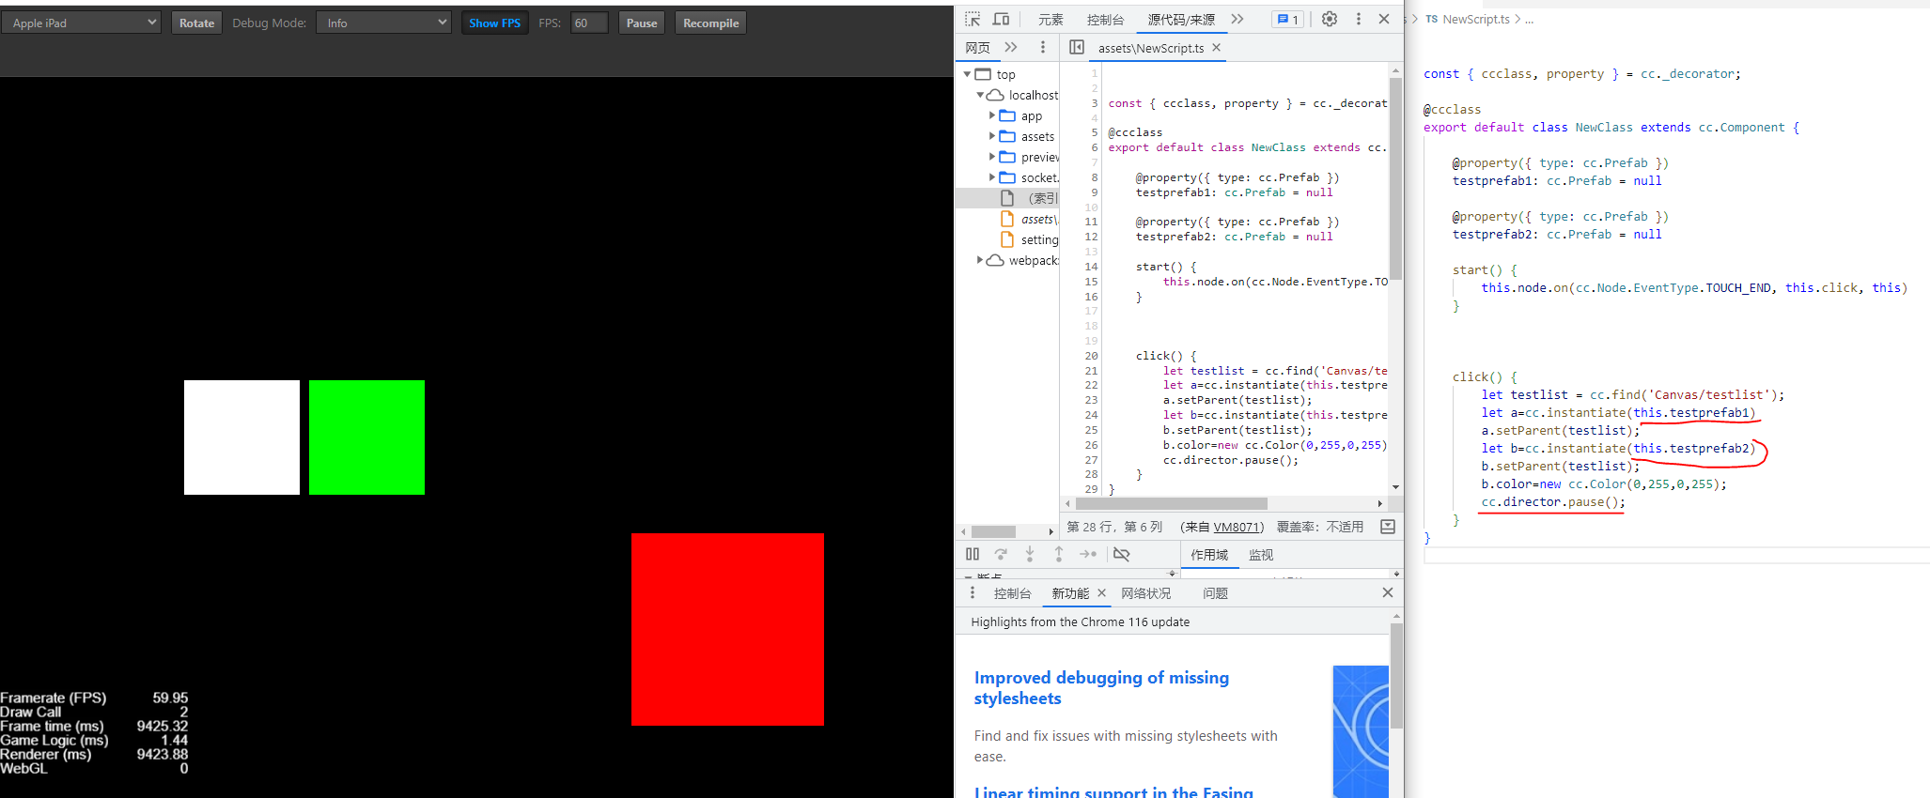The height and width of the screenshot is (798, 1930).
Task: Click the localhost cloud icon
Action: click(x=995, y=95)
